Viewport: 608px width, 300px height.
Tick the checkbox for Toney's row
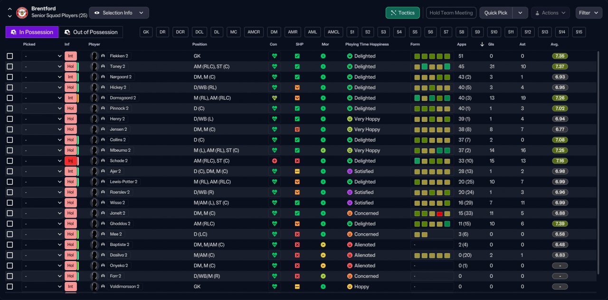10,66
